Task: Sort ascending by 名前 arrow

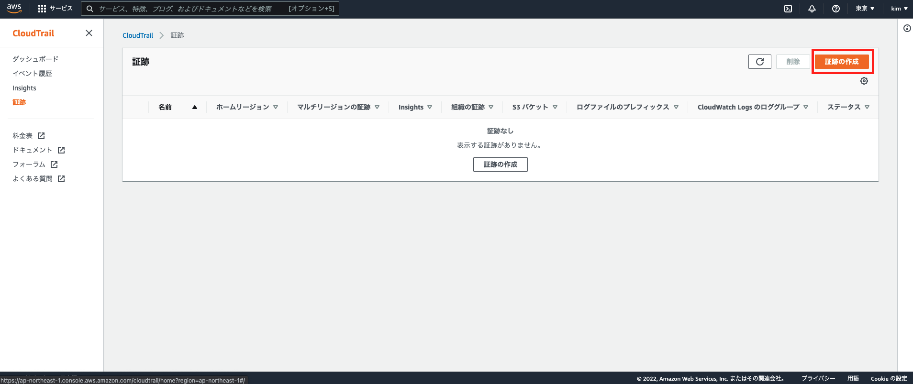Action: point(195,107)
